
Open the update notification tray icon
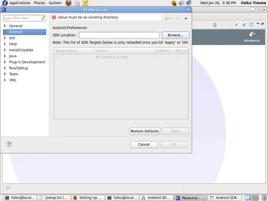[174, 3]
